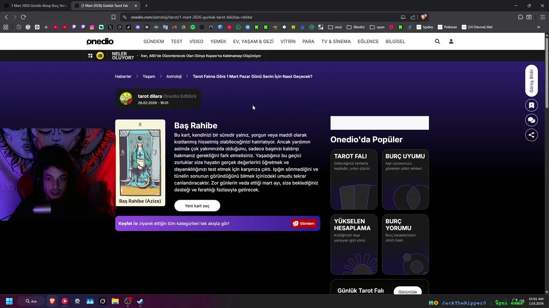Open the Telegram bookmark icon
The image size is (549, 308).
(x=247, y=27)
